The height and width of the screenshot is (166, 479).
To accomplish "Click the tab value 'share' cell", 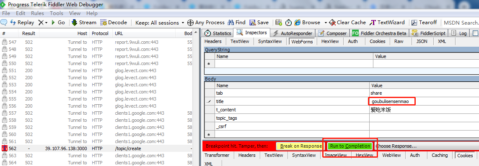I will pyautogui.click(x=425, y=93).
